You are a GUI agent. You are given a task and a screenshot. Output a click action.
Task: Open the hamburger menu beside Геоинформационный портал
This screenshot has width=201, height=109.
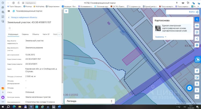[9, 11]
